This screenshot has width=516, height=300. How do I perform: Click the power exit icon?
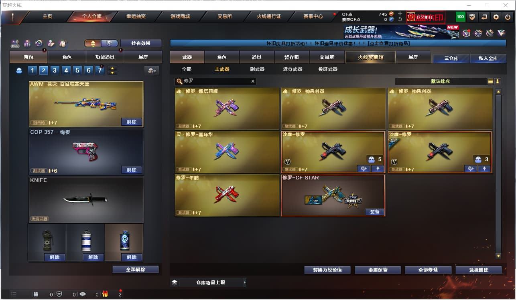508,17
